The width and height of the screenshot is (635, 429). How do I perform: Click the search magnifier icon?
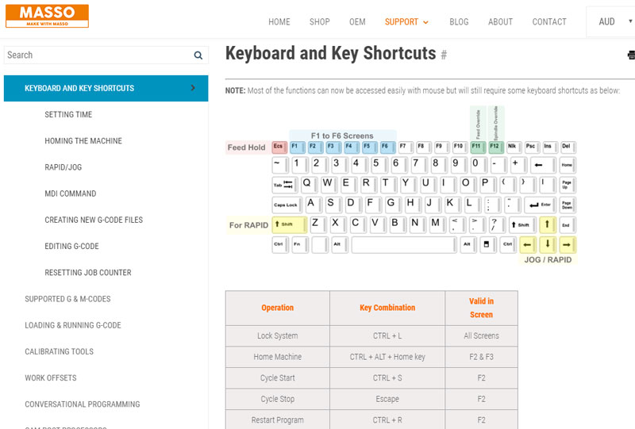coord(198,56)
